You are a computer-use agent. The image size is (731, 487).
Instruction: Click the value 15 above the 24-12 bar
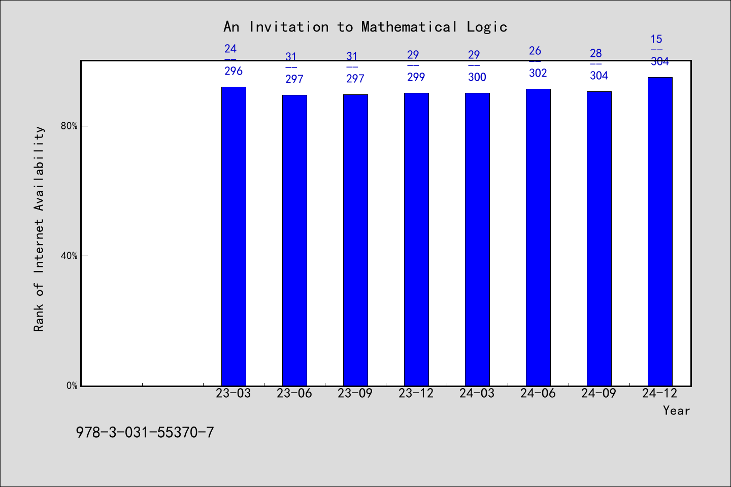[656, 40]
